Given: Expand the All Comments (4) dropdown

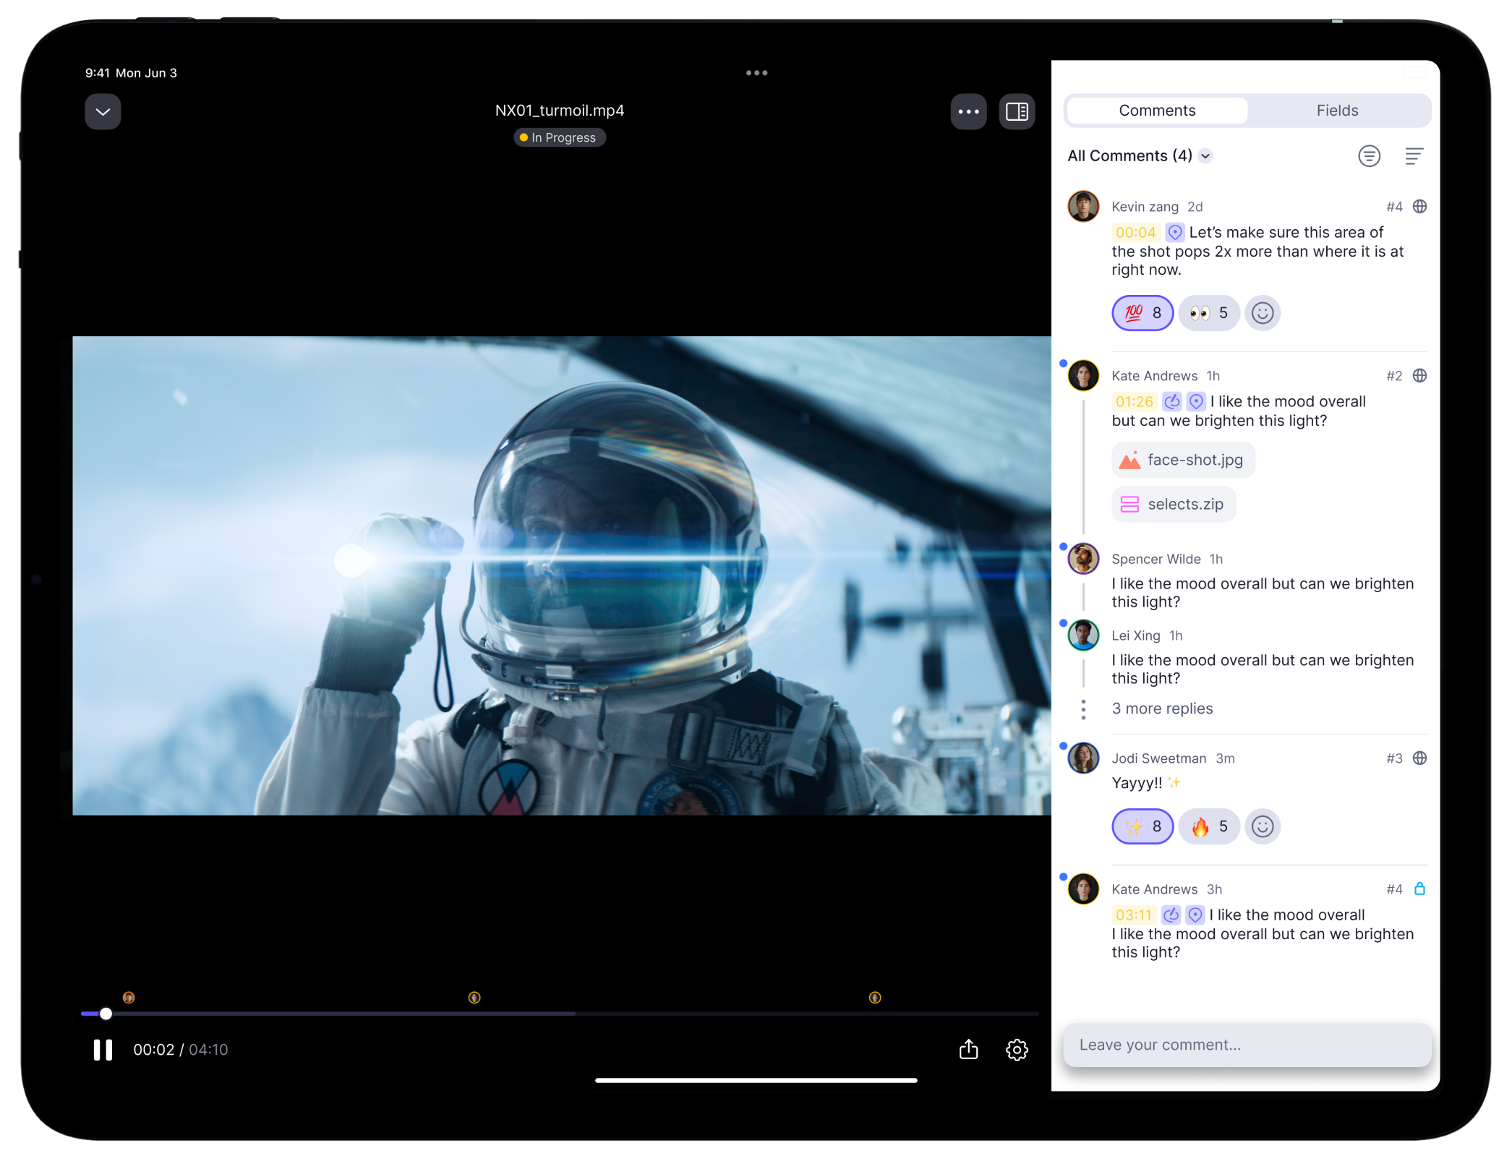Looking at the screenshot, I should point(1205,156).
